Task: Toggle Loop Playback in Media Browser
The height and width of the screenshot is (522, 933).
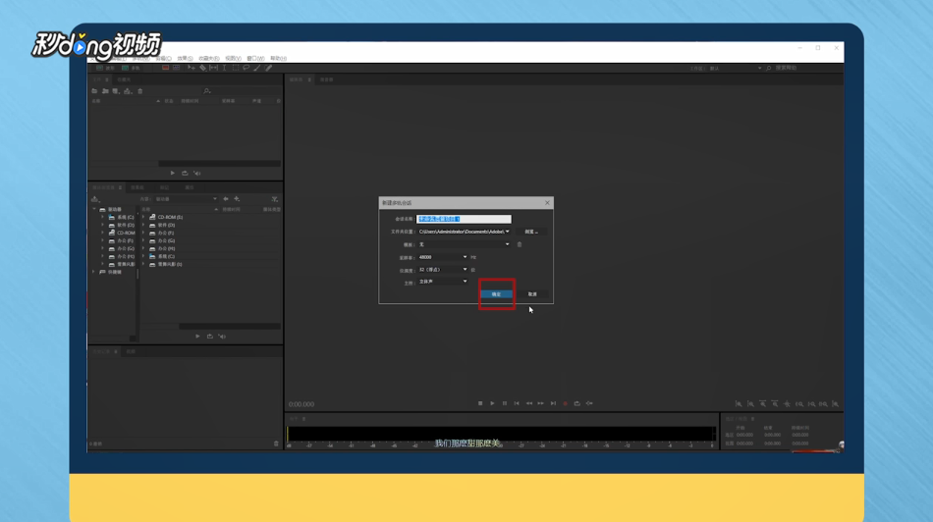Action: [x=209, y=337]
